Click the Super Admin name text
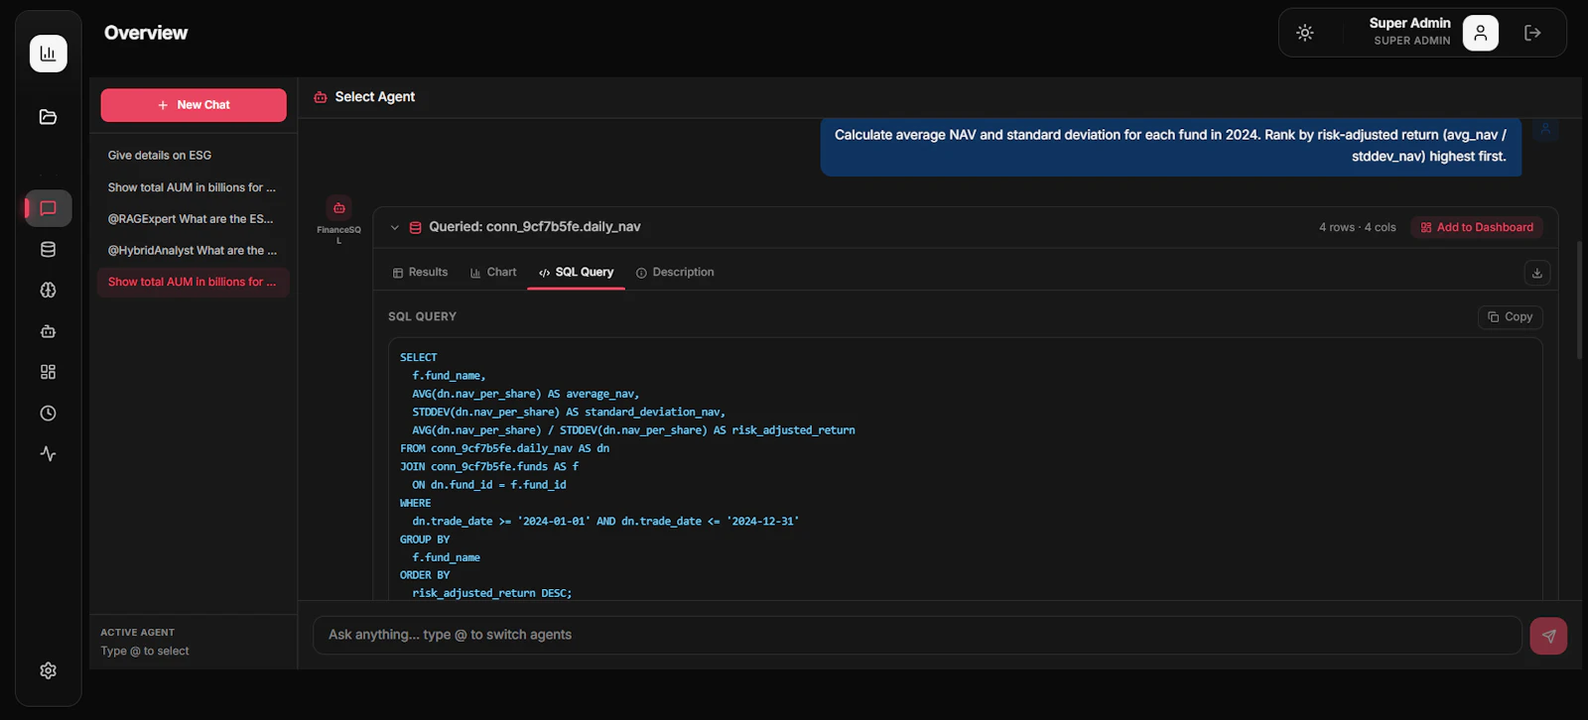The image size is (1588, 720). pyautogui.click(x=1409, y=23)
